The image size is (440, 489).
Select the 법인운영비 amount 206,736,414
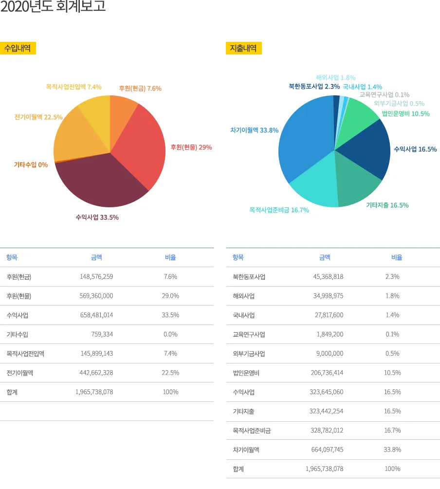click(327, 373)
